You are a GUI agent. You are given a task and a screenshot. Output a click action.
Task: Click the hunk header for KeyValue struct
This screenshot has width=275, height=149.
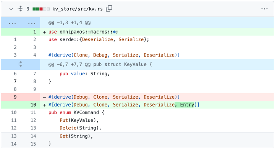click(100, 65)
